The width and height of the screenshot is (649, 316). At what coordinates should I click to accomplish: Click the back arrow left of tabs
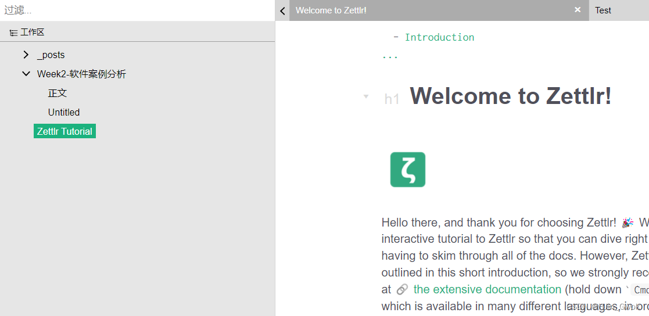point(282,10)
